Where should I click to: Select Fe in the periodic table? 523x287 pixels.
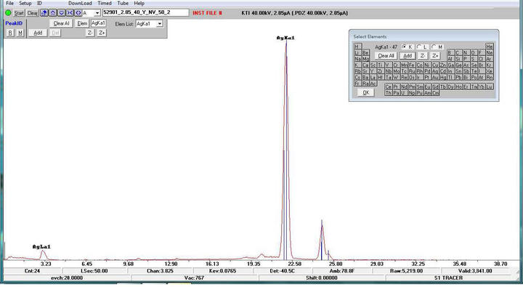412,65
